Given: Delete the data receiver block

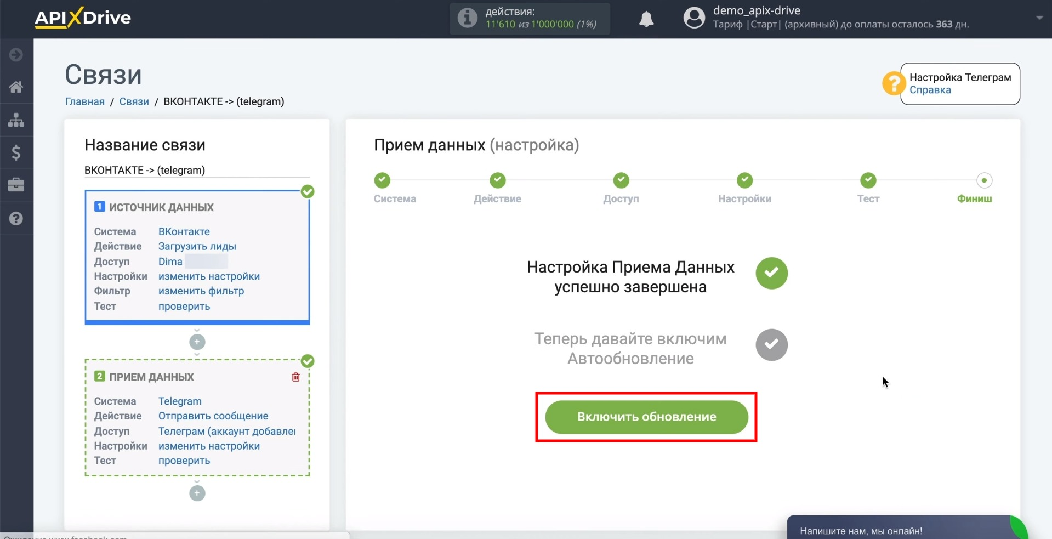Looking at the screenshot, I should point(295,377).
